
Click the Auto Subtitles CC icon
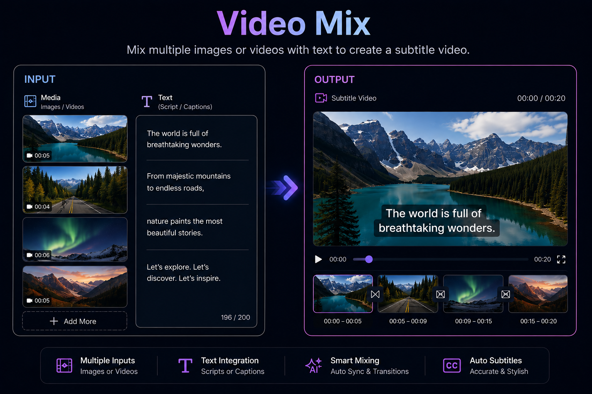[x=452, y=366]
